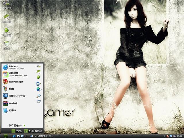
Task: Click the 注销 (Log Off) button
Action: tap(17, 131)
